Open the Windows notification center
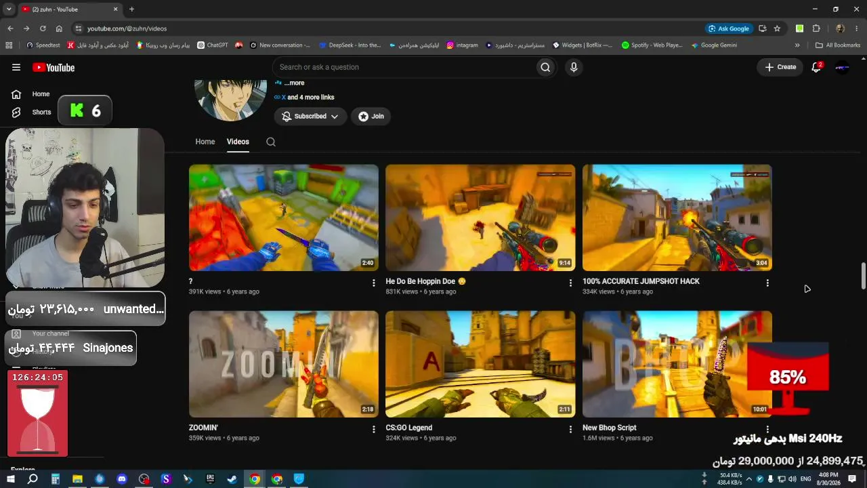Viewport: 867px width, 488px height. pyautogui.click(x=852, y=479)
